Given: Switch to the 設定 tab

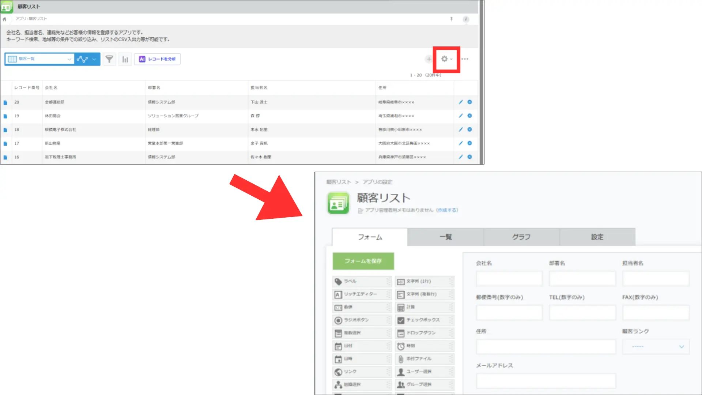Looking at the screenshot, I should click(x=597, y=237).
